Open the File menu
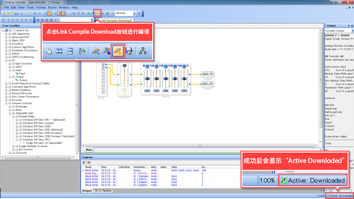 (6, 7)
